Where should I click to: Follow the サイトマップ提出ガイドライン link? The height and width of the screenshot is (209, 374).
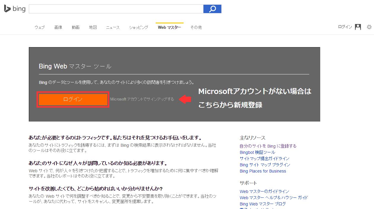[x=264, y=158]
